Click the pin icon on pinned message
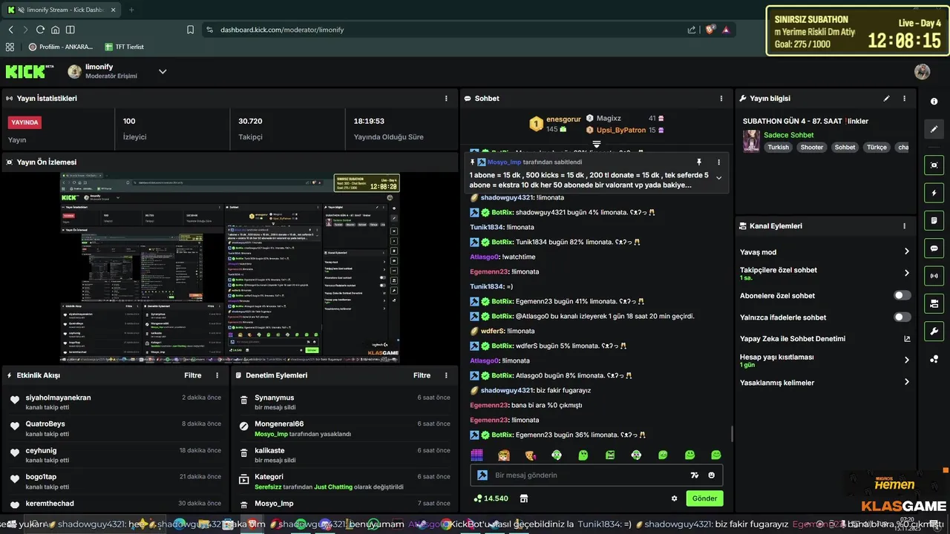The image size is (950, 534). pyautogui.click(x=698, y=162)
